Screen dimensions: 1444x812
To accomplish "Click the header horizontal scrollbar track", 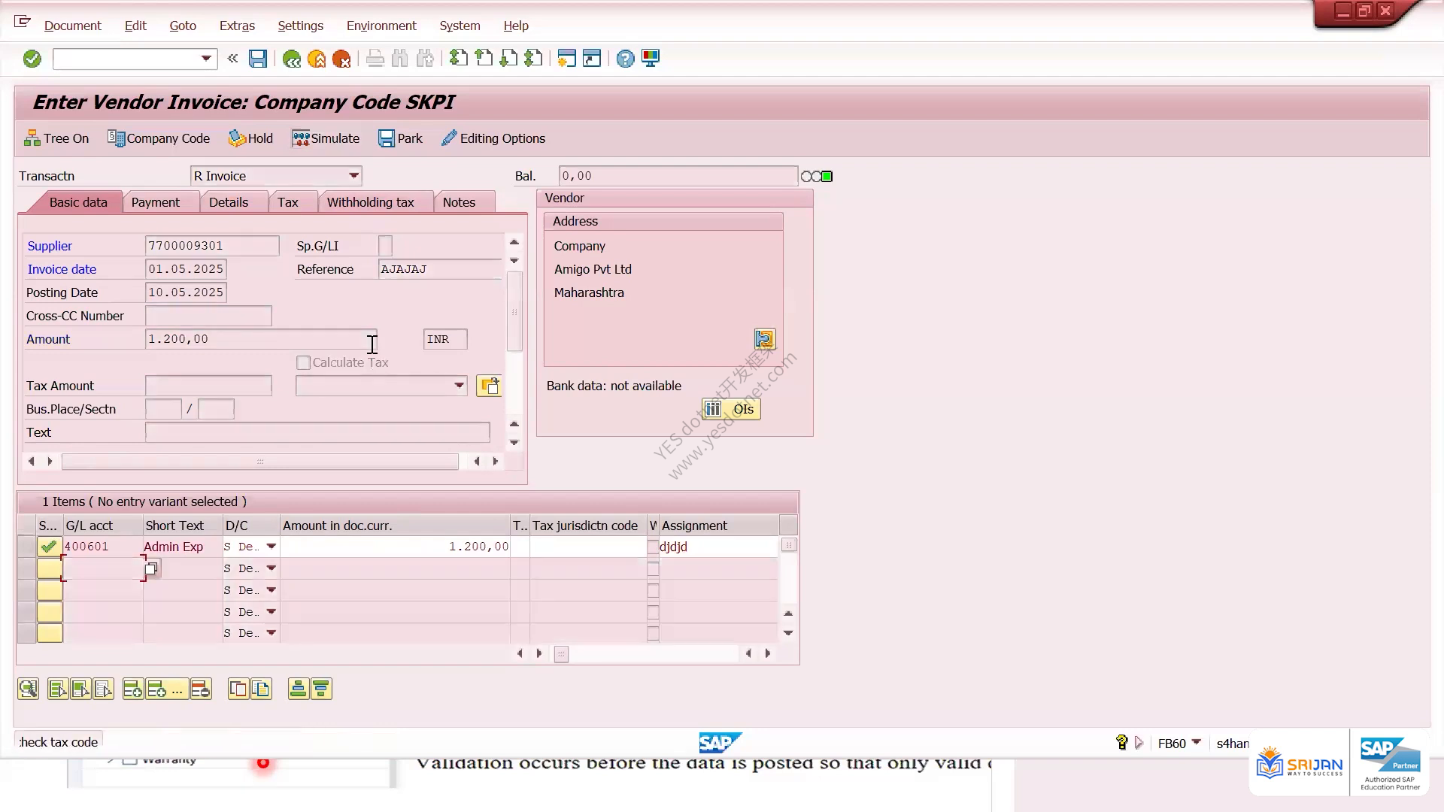I will 259,462.
